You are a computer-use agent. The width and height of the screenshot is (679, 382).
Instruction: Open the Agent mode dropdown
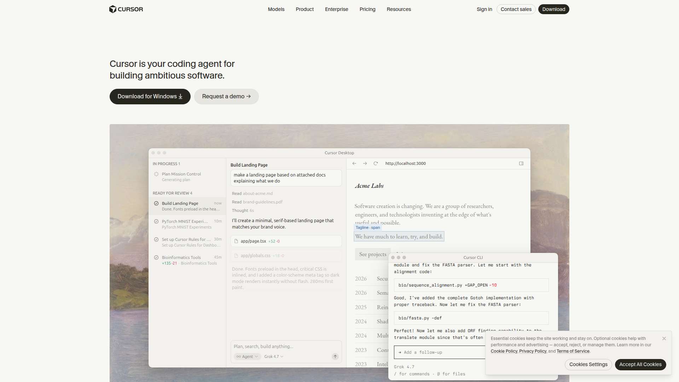247,357
